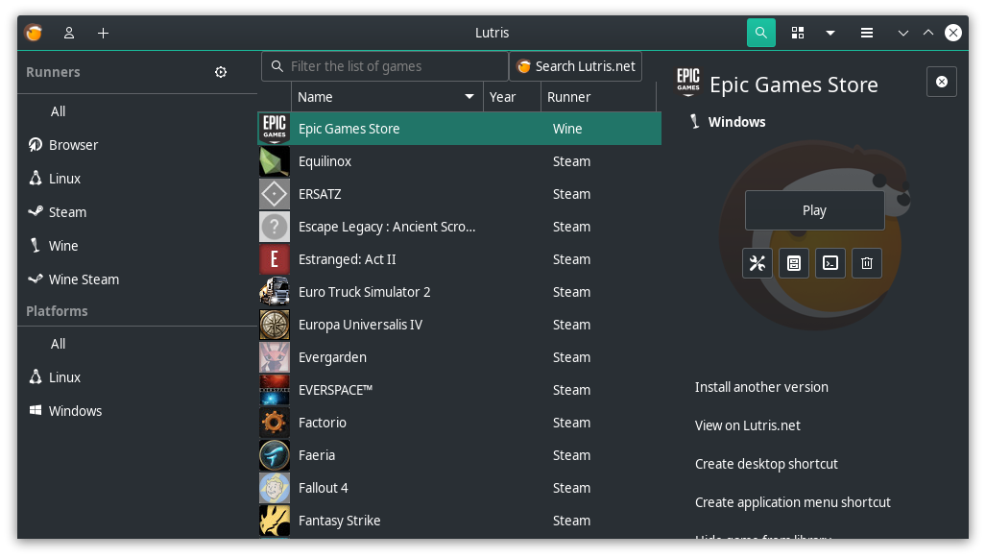The height and width of the screenshot is (558, 986).
Task: Select Escape Legacy game row
Action: (460, 227)
